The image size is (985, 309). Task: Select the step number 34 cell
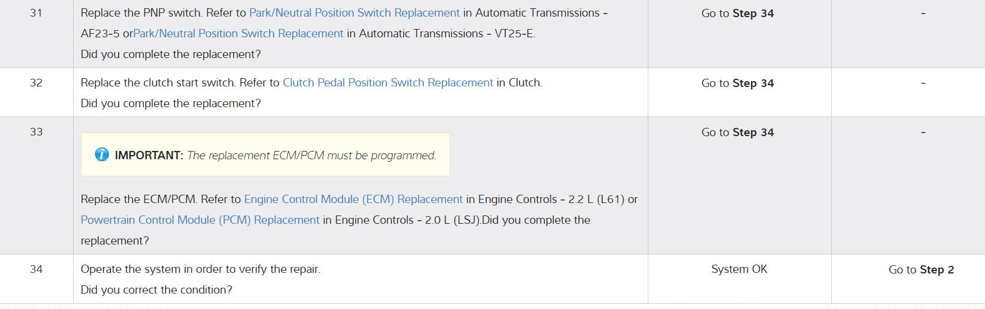coord(36,269)
